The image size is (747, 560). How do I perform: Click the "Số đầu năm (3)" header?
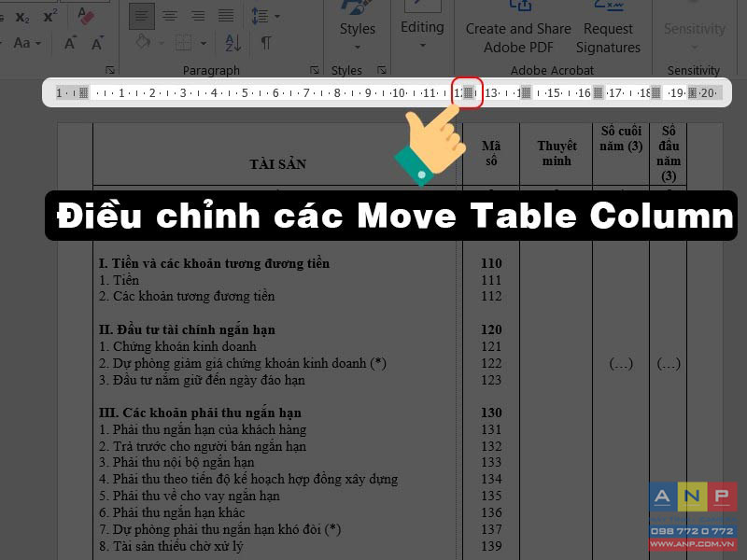click(669, 153)
